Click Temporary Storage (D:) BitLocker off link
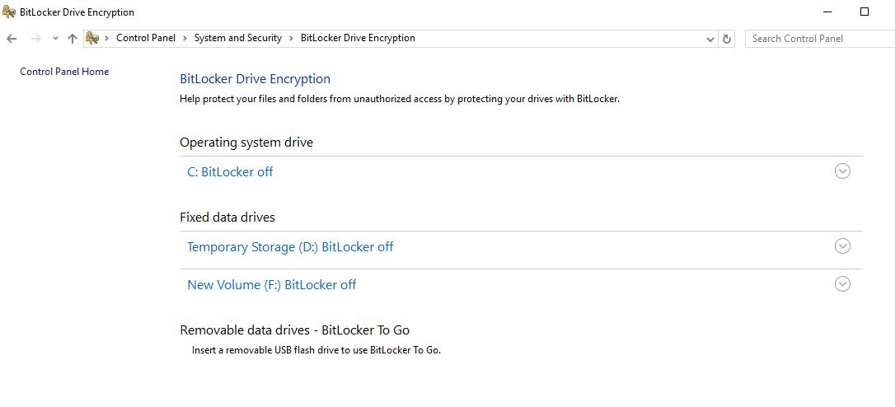This screenshot has height=407, width=895. pyautogui.click(x=290, y=247)
